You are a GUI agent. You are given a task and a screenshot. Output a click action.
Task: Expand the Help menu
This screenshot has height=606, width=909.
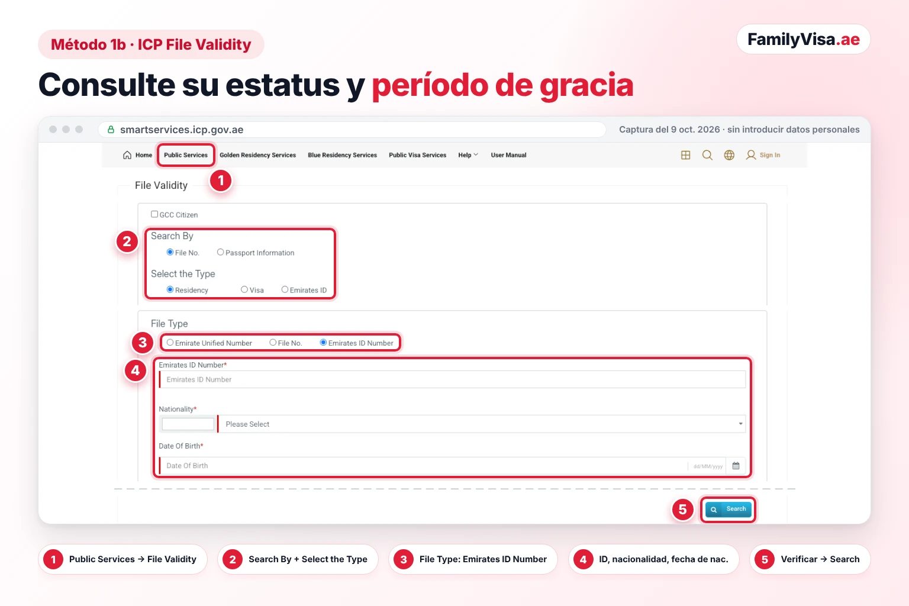(468, 155)
